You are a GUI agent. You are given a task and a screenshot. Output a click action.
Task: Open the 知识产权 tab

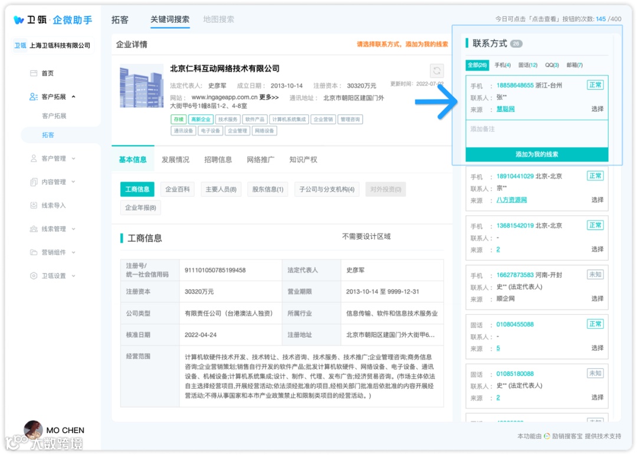point(303,160)
